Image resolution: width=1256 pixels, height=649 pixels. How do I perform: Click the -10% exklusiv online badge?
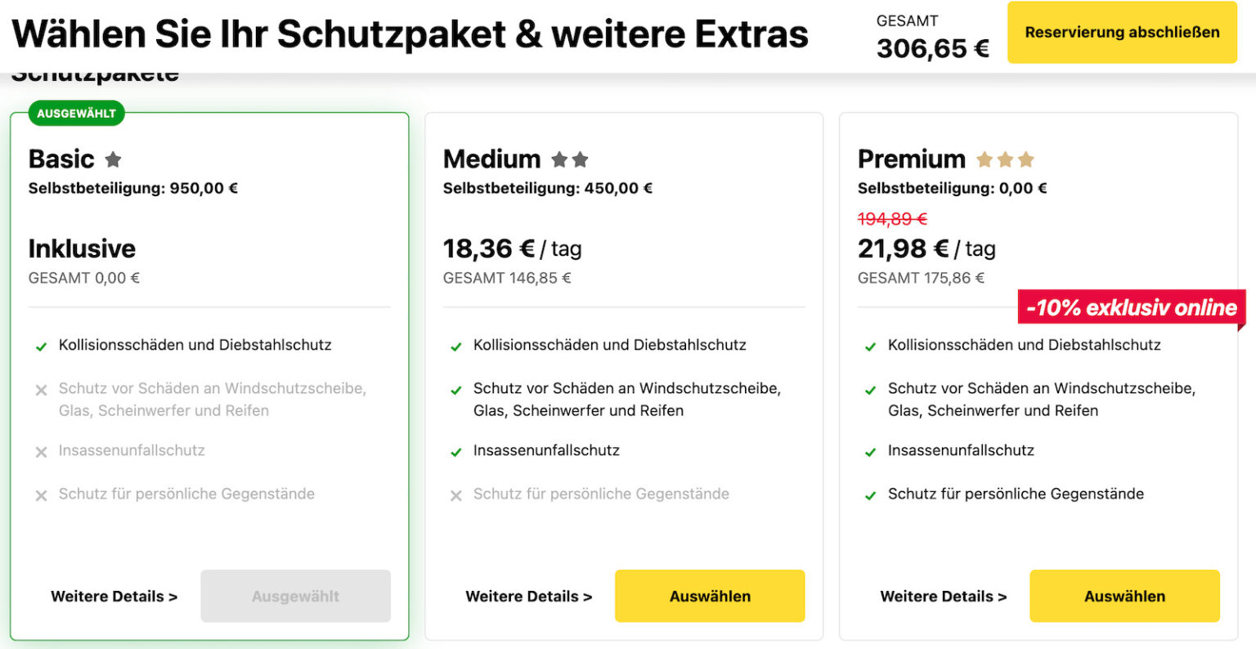click(x=1130, y=308)
